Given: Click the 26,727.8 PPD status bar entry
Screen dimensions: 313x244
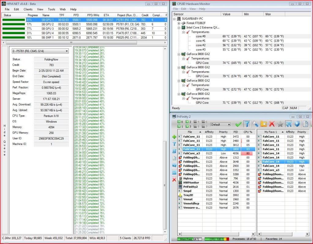Looking at the screenshot, I should point(142,238).
